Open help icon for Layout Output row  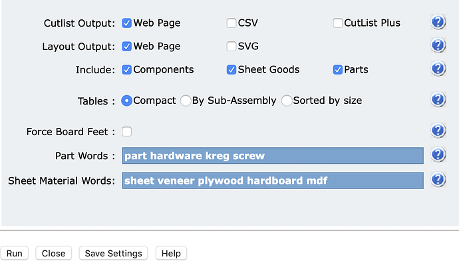coord(438,45)
